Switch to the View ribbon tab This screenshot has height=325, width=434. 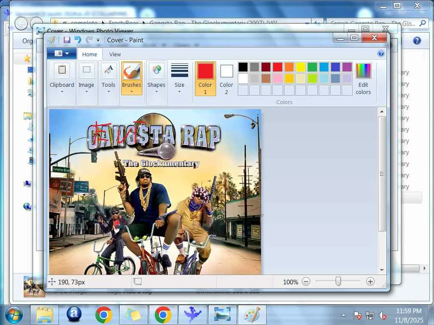(x=115, y=55)
